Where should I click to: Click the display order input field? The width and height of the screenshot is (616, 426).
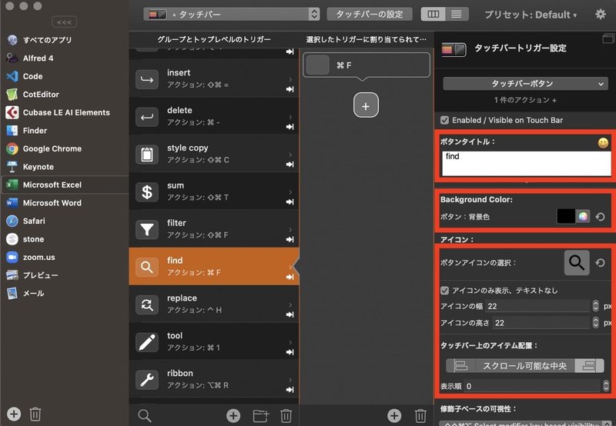point(533,386)
